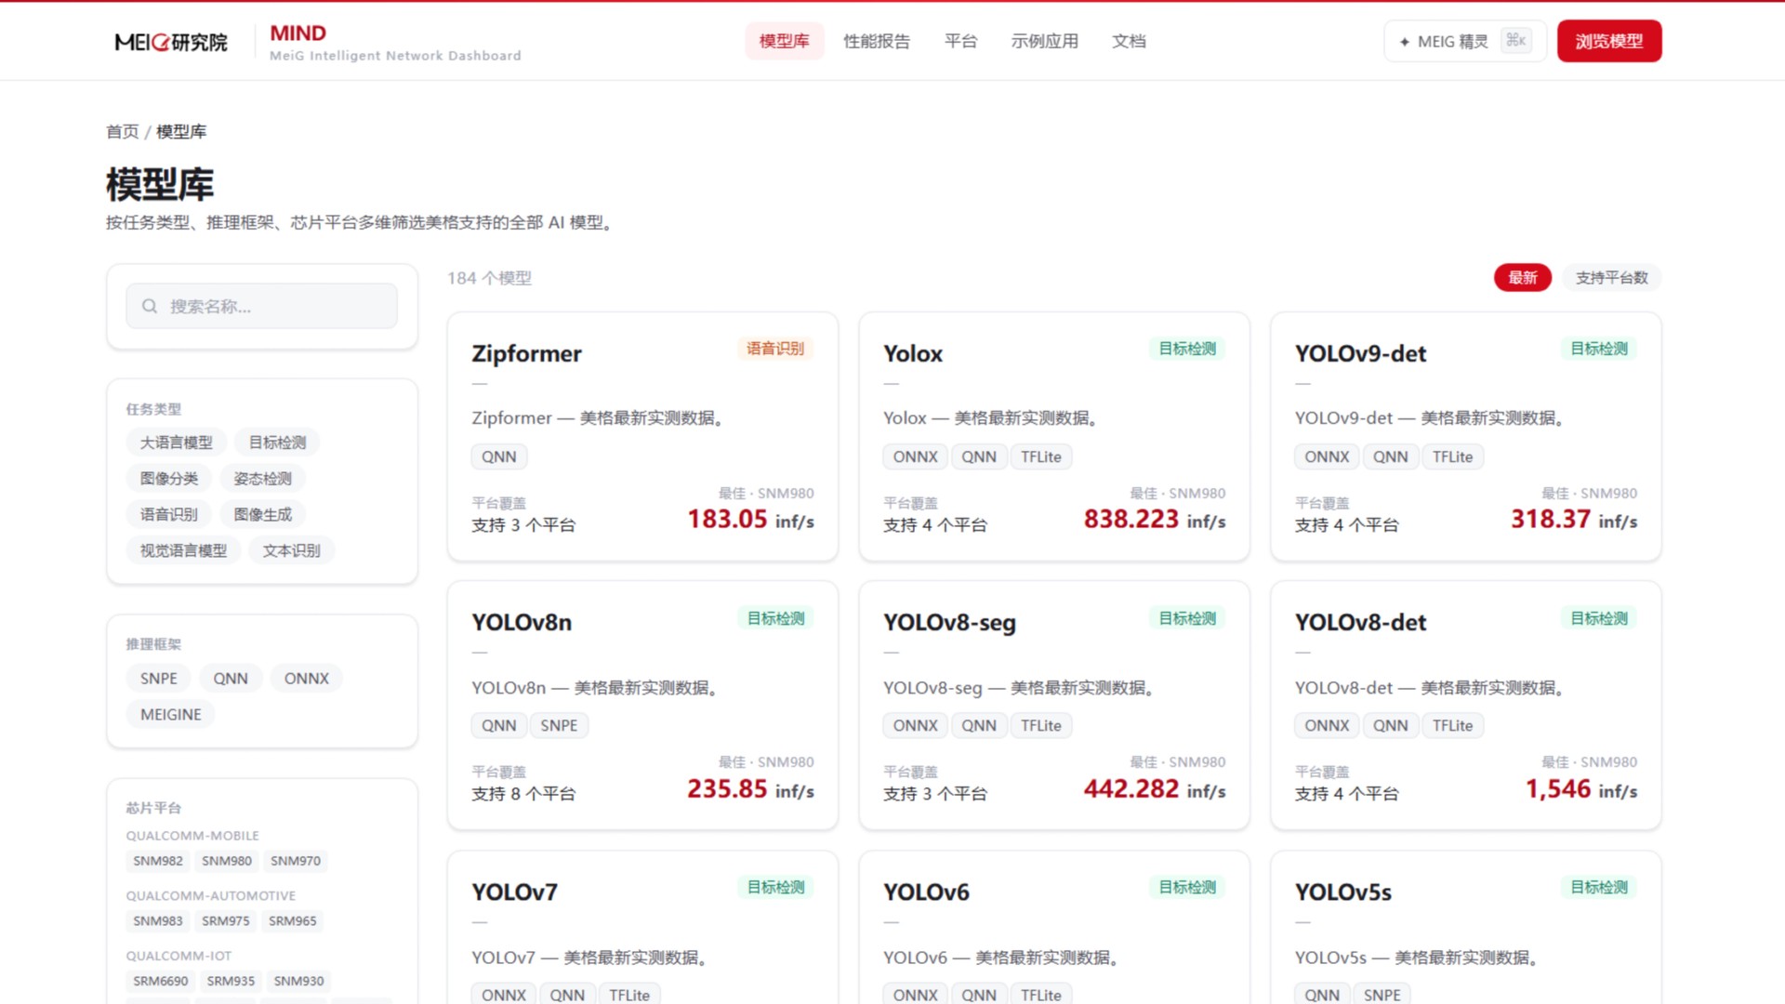Open the 性能报告 nav tab
This screenshot has height=1004, width=1785.
[877, 41]
